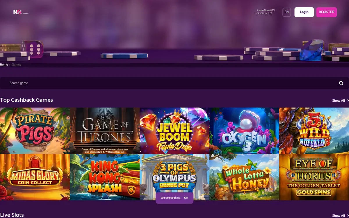
Task: Open Eye of Horus Golden Tablet game
Action: (x=314, y=177)
